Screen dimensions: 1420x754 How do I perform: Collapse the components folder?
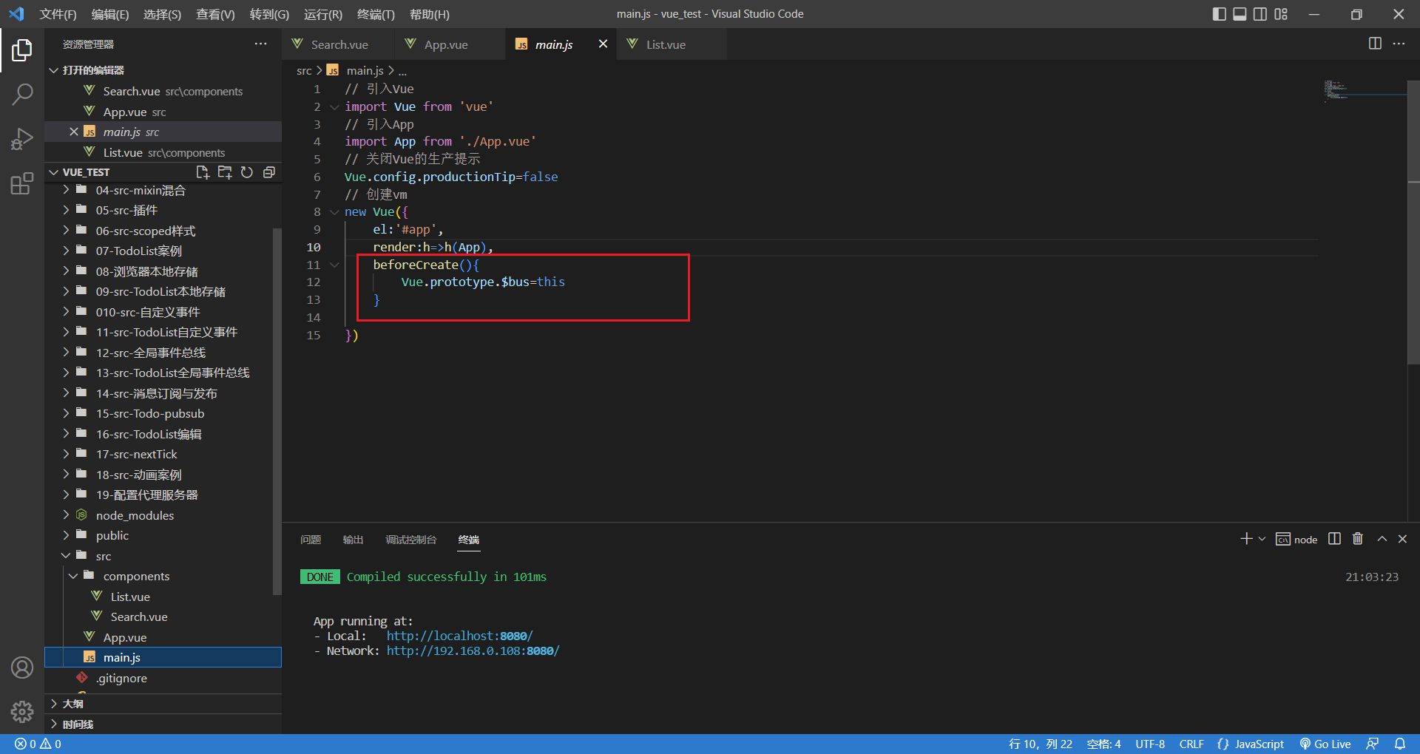[136, 577]
